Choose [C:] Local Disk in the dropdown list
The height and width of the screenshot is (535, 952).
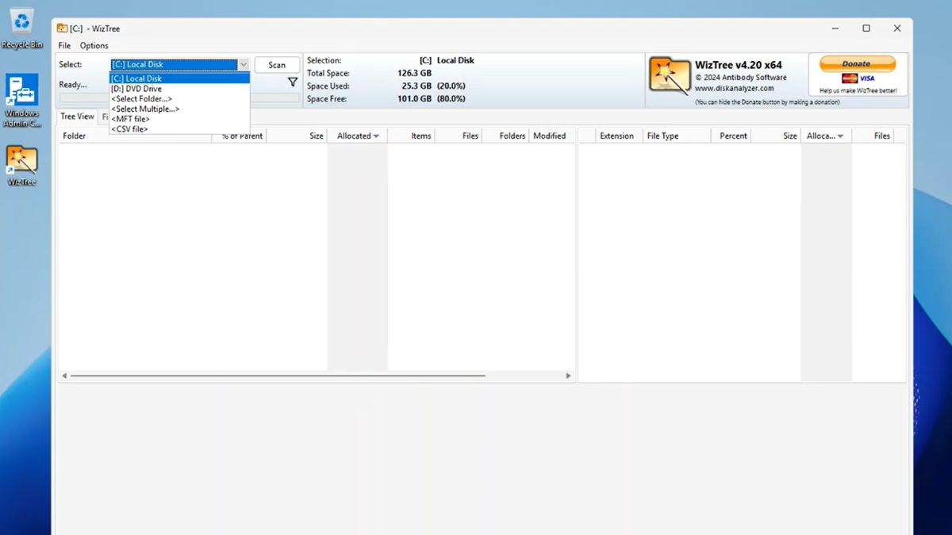click(x=180, y=78)
